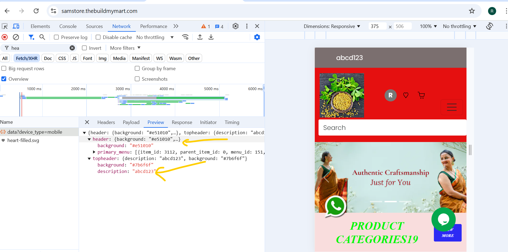Expand the primary_menu array
Image resolution: width=508 pixels, height=252 pixels.
point(94,152)
